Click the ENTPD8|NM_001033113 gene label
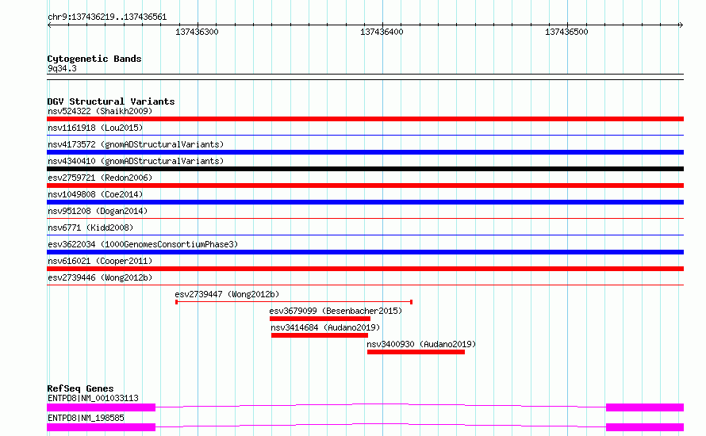The image size is (706, 436). (x=93, y=398)
